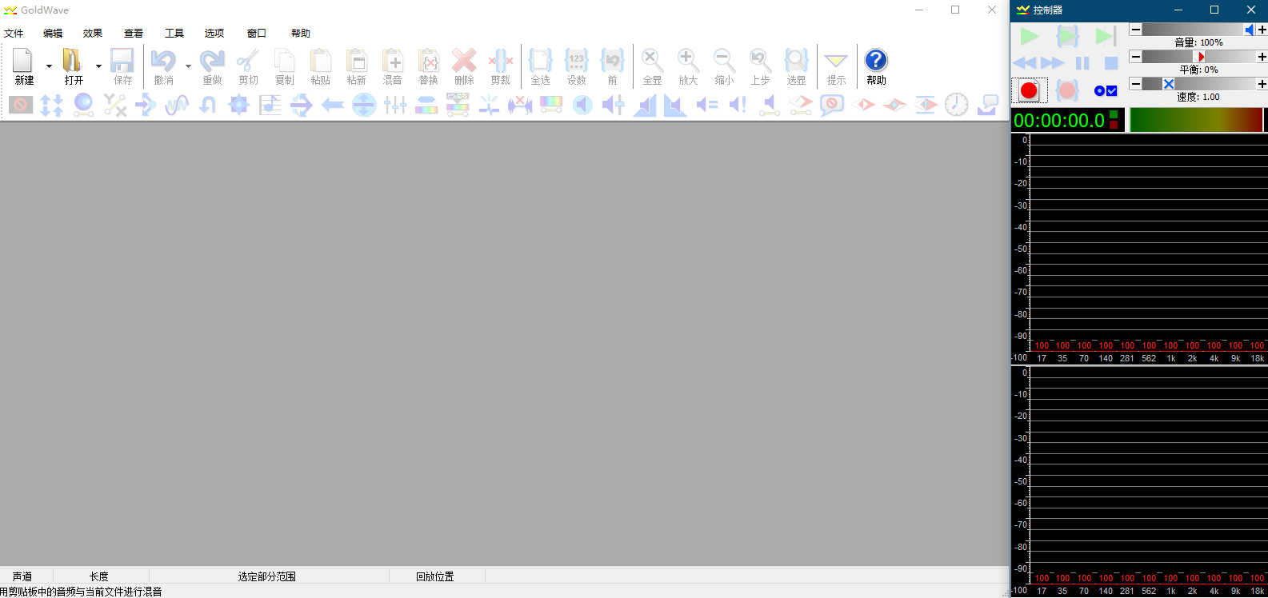Image resolution: width=1268 pixels, height=598 pixels.
Task: Click the Delete (删除) red X icon
Action: pyautogui.click(x=464, y=61)
